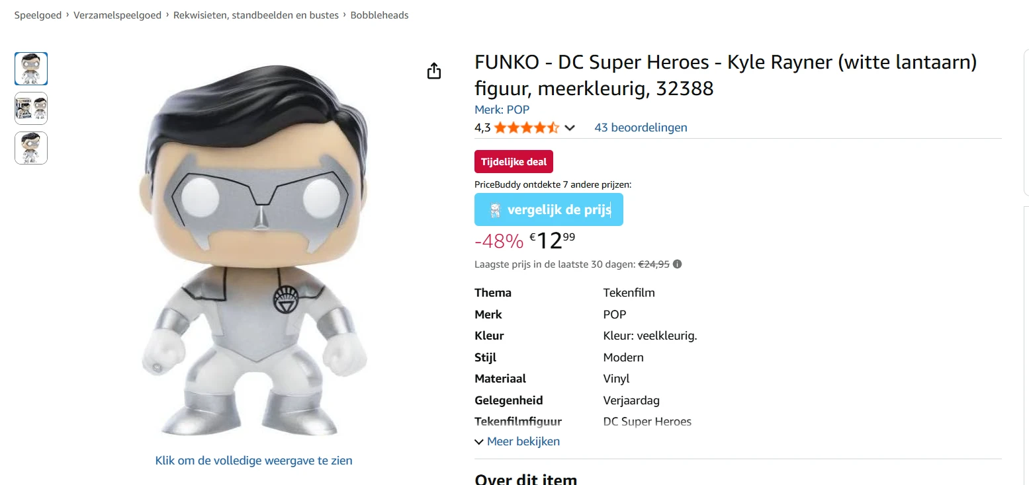Click the share icon beside the product image
The width and height of the screenshot is (1029, 485).
coord(434,71)
